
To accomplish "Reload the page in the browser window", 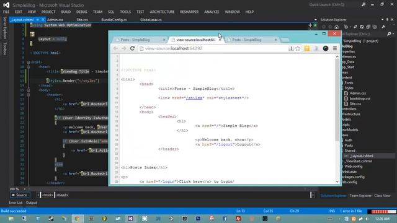I will [x=132, y=48].
